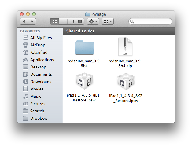The width and height of the screenshot is (192, 147).
Task: Open the iClarified home folder
Action: point(39,52)
